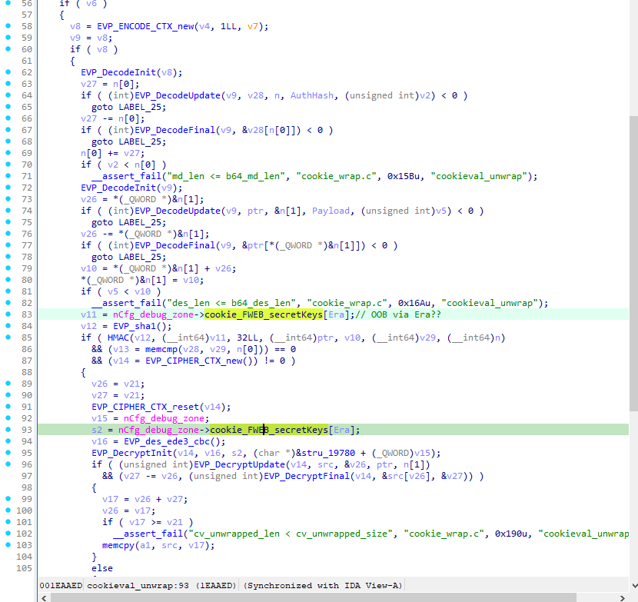Click the "// OOB via Era??" comment
The image size is (638, 602).
[x=398, y=314]
